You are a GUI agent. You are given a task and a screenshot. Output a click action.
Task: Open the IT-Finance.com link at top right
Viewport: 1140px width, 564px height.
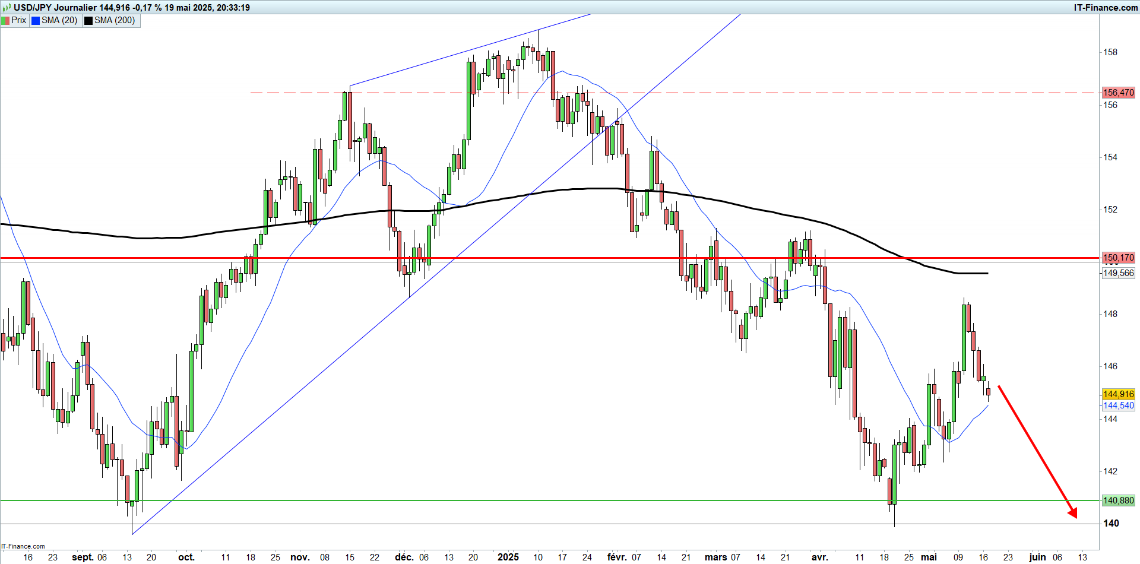[x=1106, y=8]
